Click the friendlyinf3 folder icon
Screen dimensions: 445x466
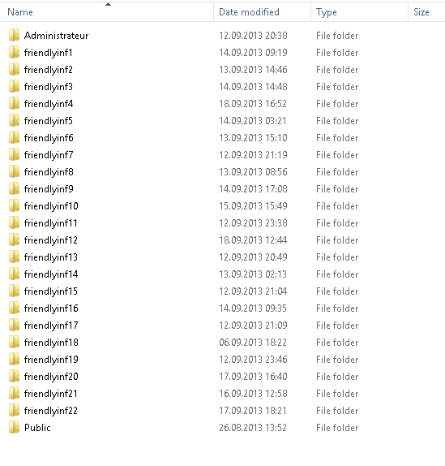click(14, 87)
